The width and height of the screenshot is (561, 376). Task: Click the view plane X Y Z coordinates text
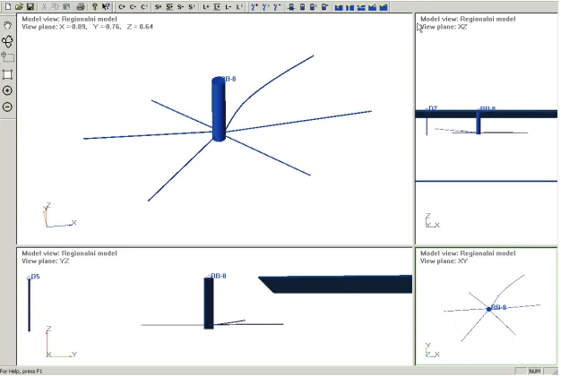87,27
